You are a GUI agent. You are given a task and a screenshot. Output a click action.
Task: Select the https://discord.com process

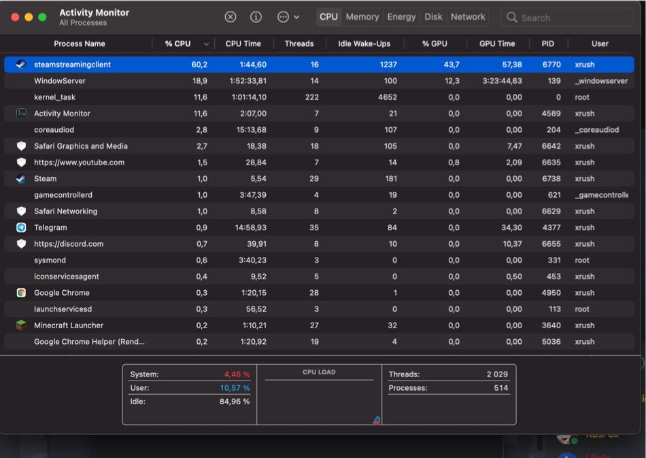(69, 244)
